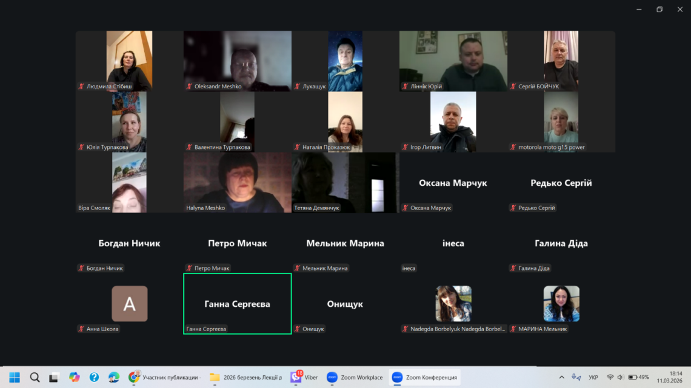
Task: Select the МАРИНА Мельник profile photo tile
Action: click(561, 303)
